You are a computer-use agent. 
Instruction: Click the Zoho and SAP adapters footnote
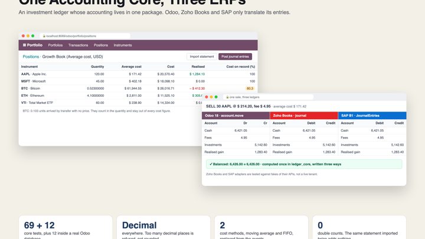261,174
